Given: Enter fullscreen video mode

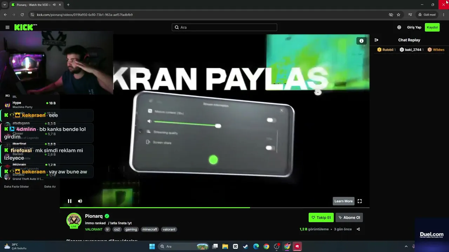Looking at the screenshot, I should (360, 201).
